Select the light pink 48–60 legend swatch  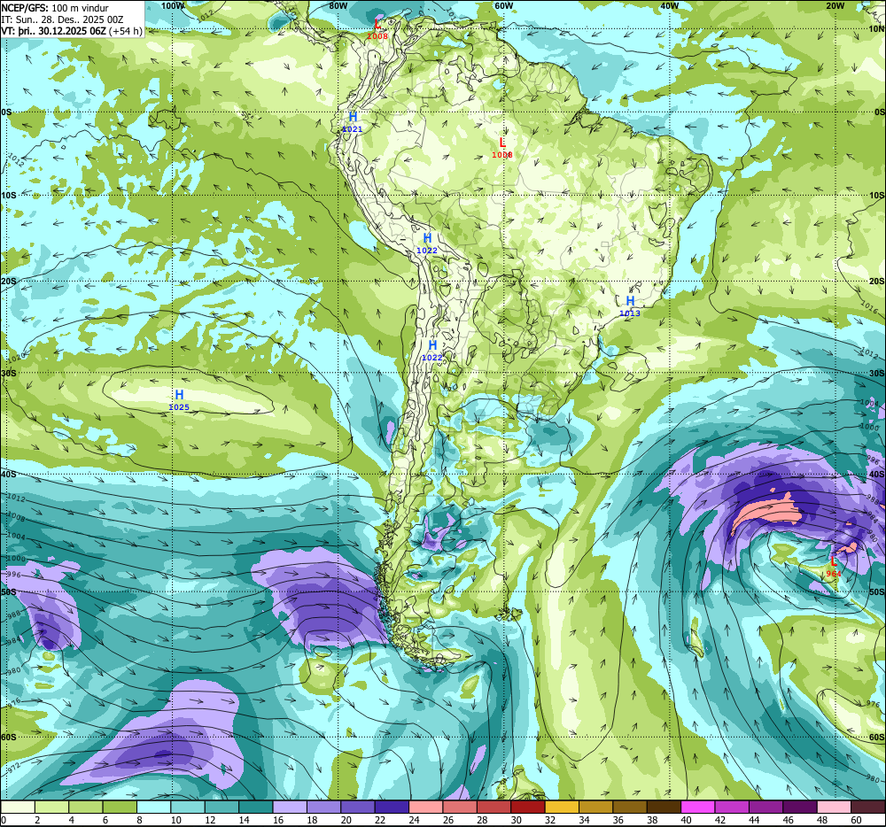[834, 807]
